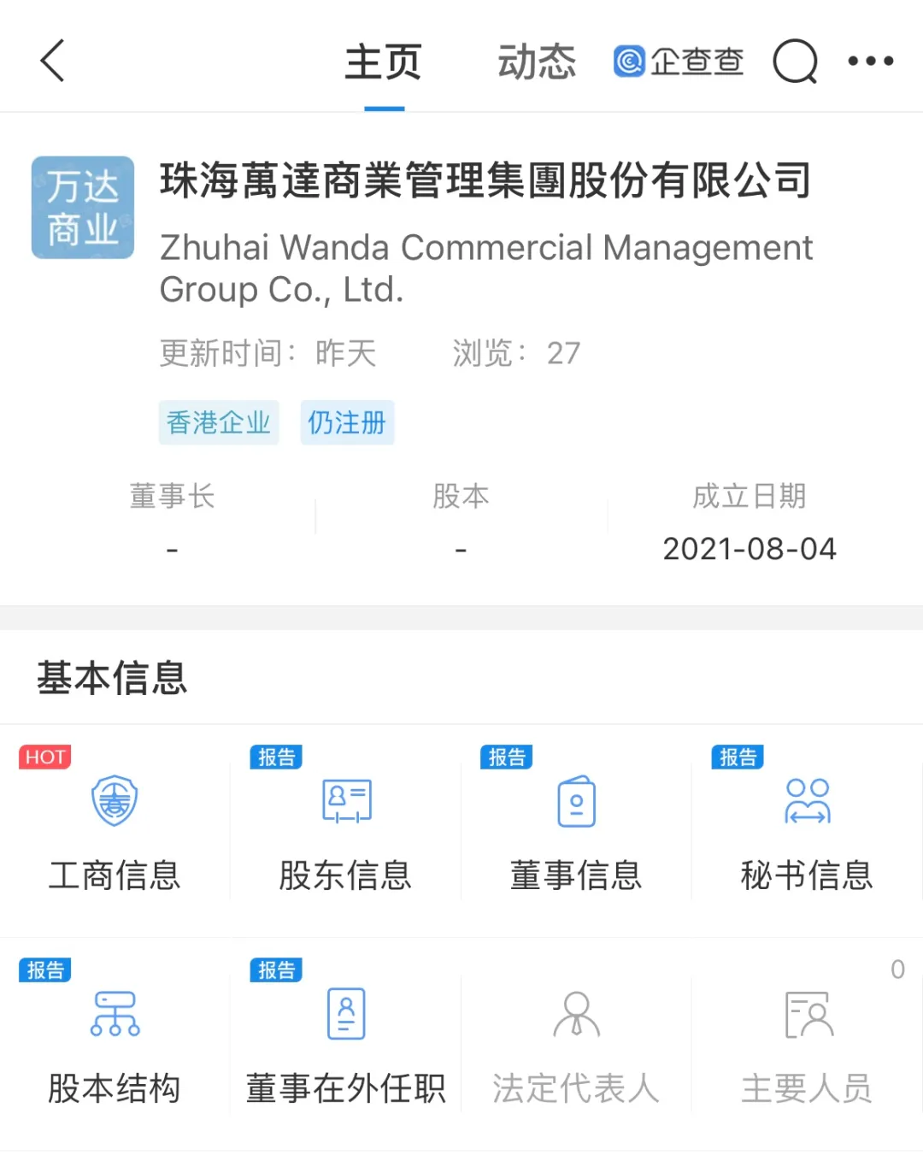Open 董事在外任职 badge icon
The width and height of the screenshot is (923, 1155).
click(x=346, y=1014)
